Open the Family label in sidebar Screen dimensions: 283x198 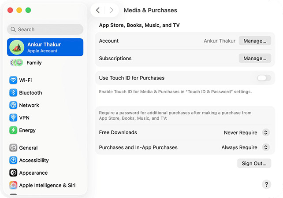tap(34, 62)
